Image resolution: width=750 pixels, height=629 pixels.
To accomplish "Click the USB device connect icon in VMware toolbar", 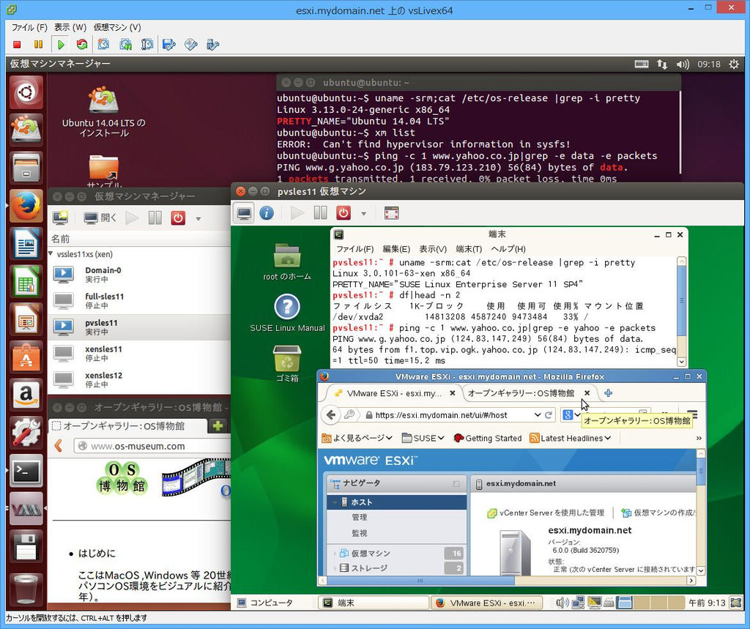I will 212,45.
